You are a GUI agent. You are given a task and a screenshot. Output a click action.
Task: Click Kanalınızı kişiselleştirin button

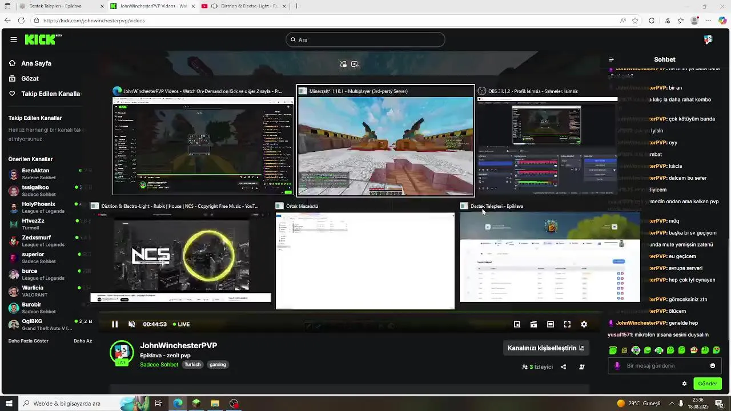[x=546, y=348]
